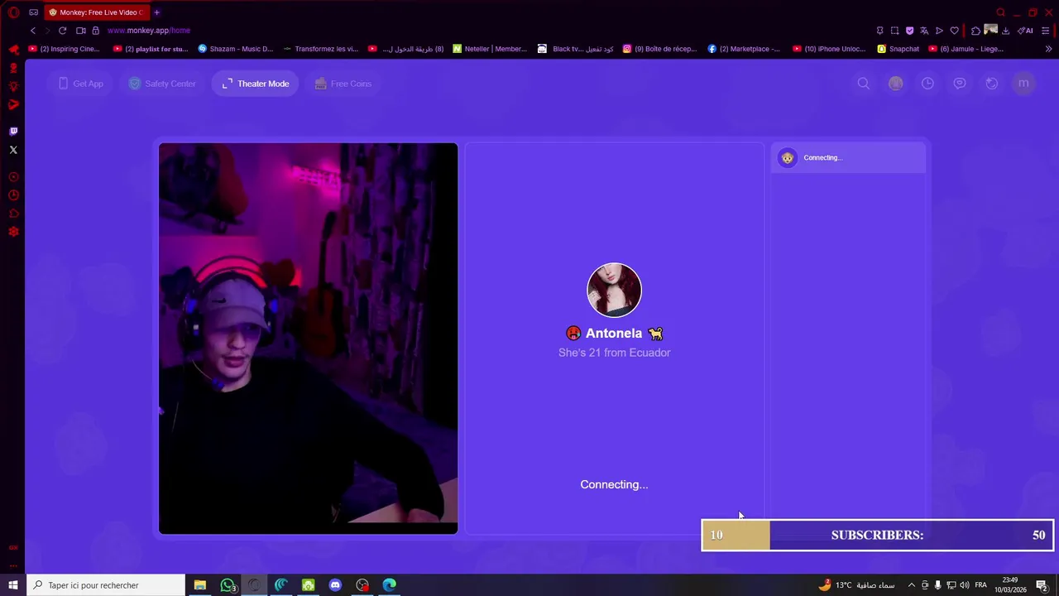1059x596 pixels.
Task: Open the Marketplace Facebook bookmark
Action: tap(744, 49)
